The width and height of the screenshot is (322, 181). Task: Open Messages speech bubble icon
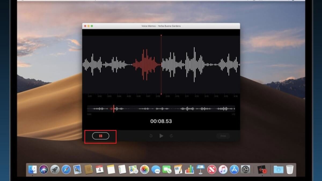(x=156, y=169)
